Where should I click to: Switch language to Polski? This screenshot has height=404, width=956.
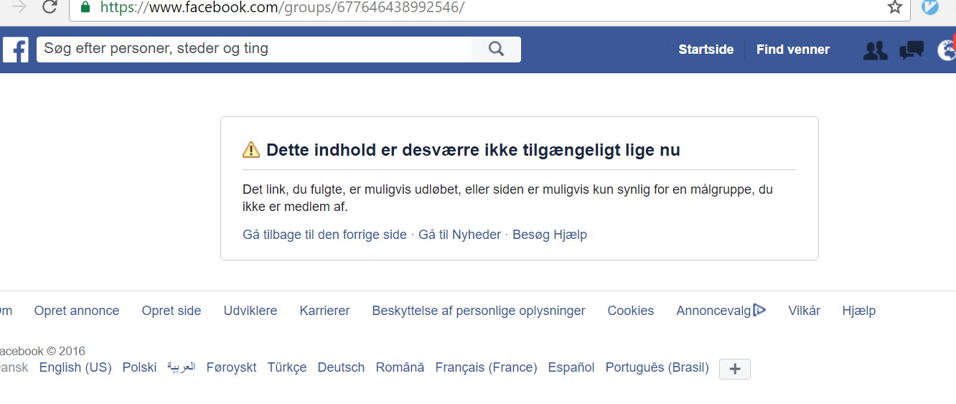pyautogui.click(x=139, y=367)
